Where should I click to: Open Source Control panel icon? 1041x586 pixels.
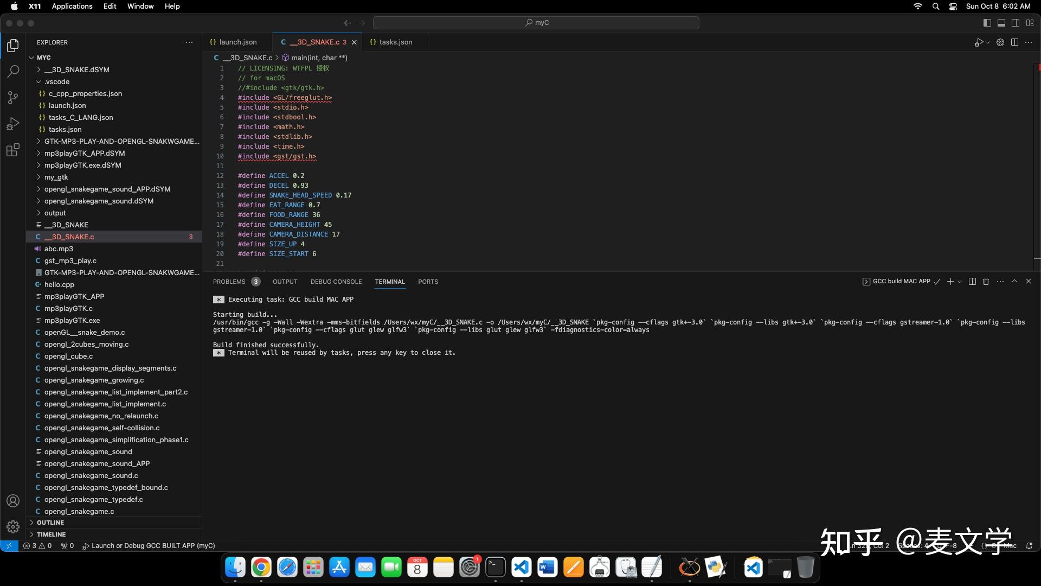coord(12,97)
